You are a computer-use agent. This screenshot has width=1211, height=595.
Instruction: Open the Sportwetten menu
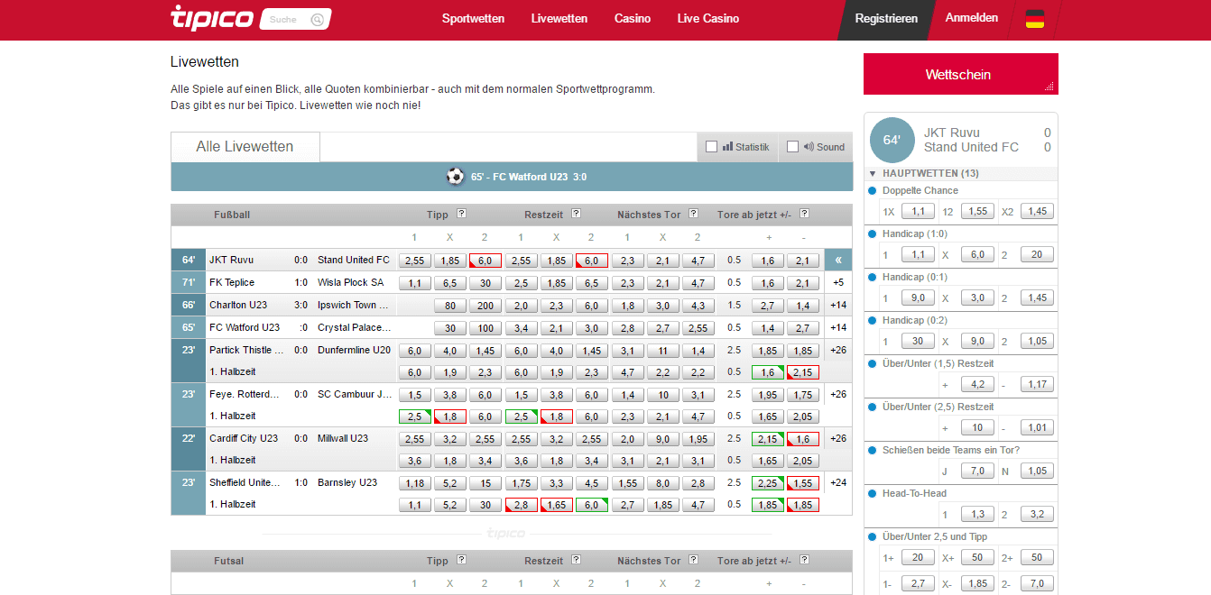(473, 19)
